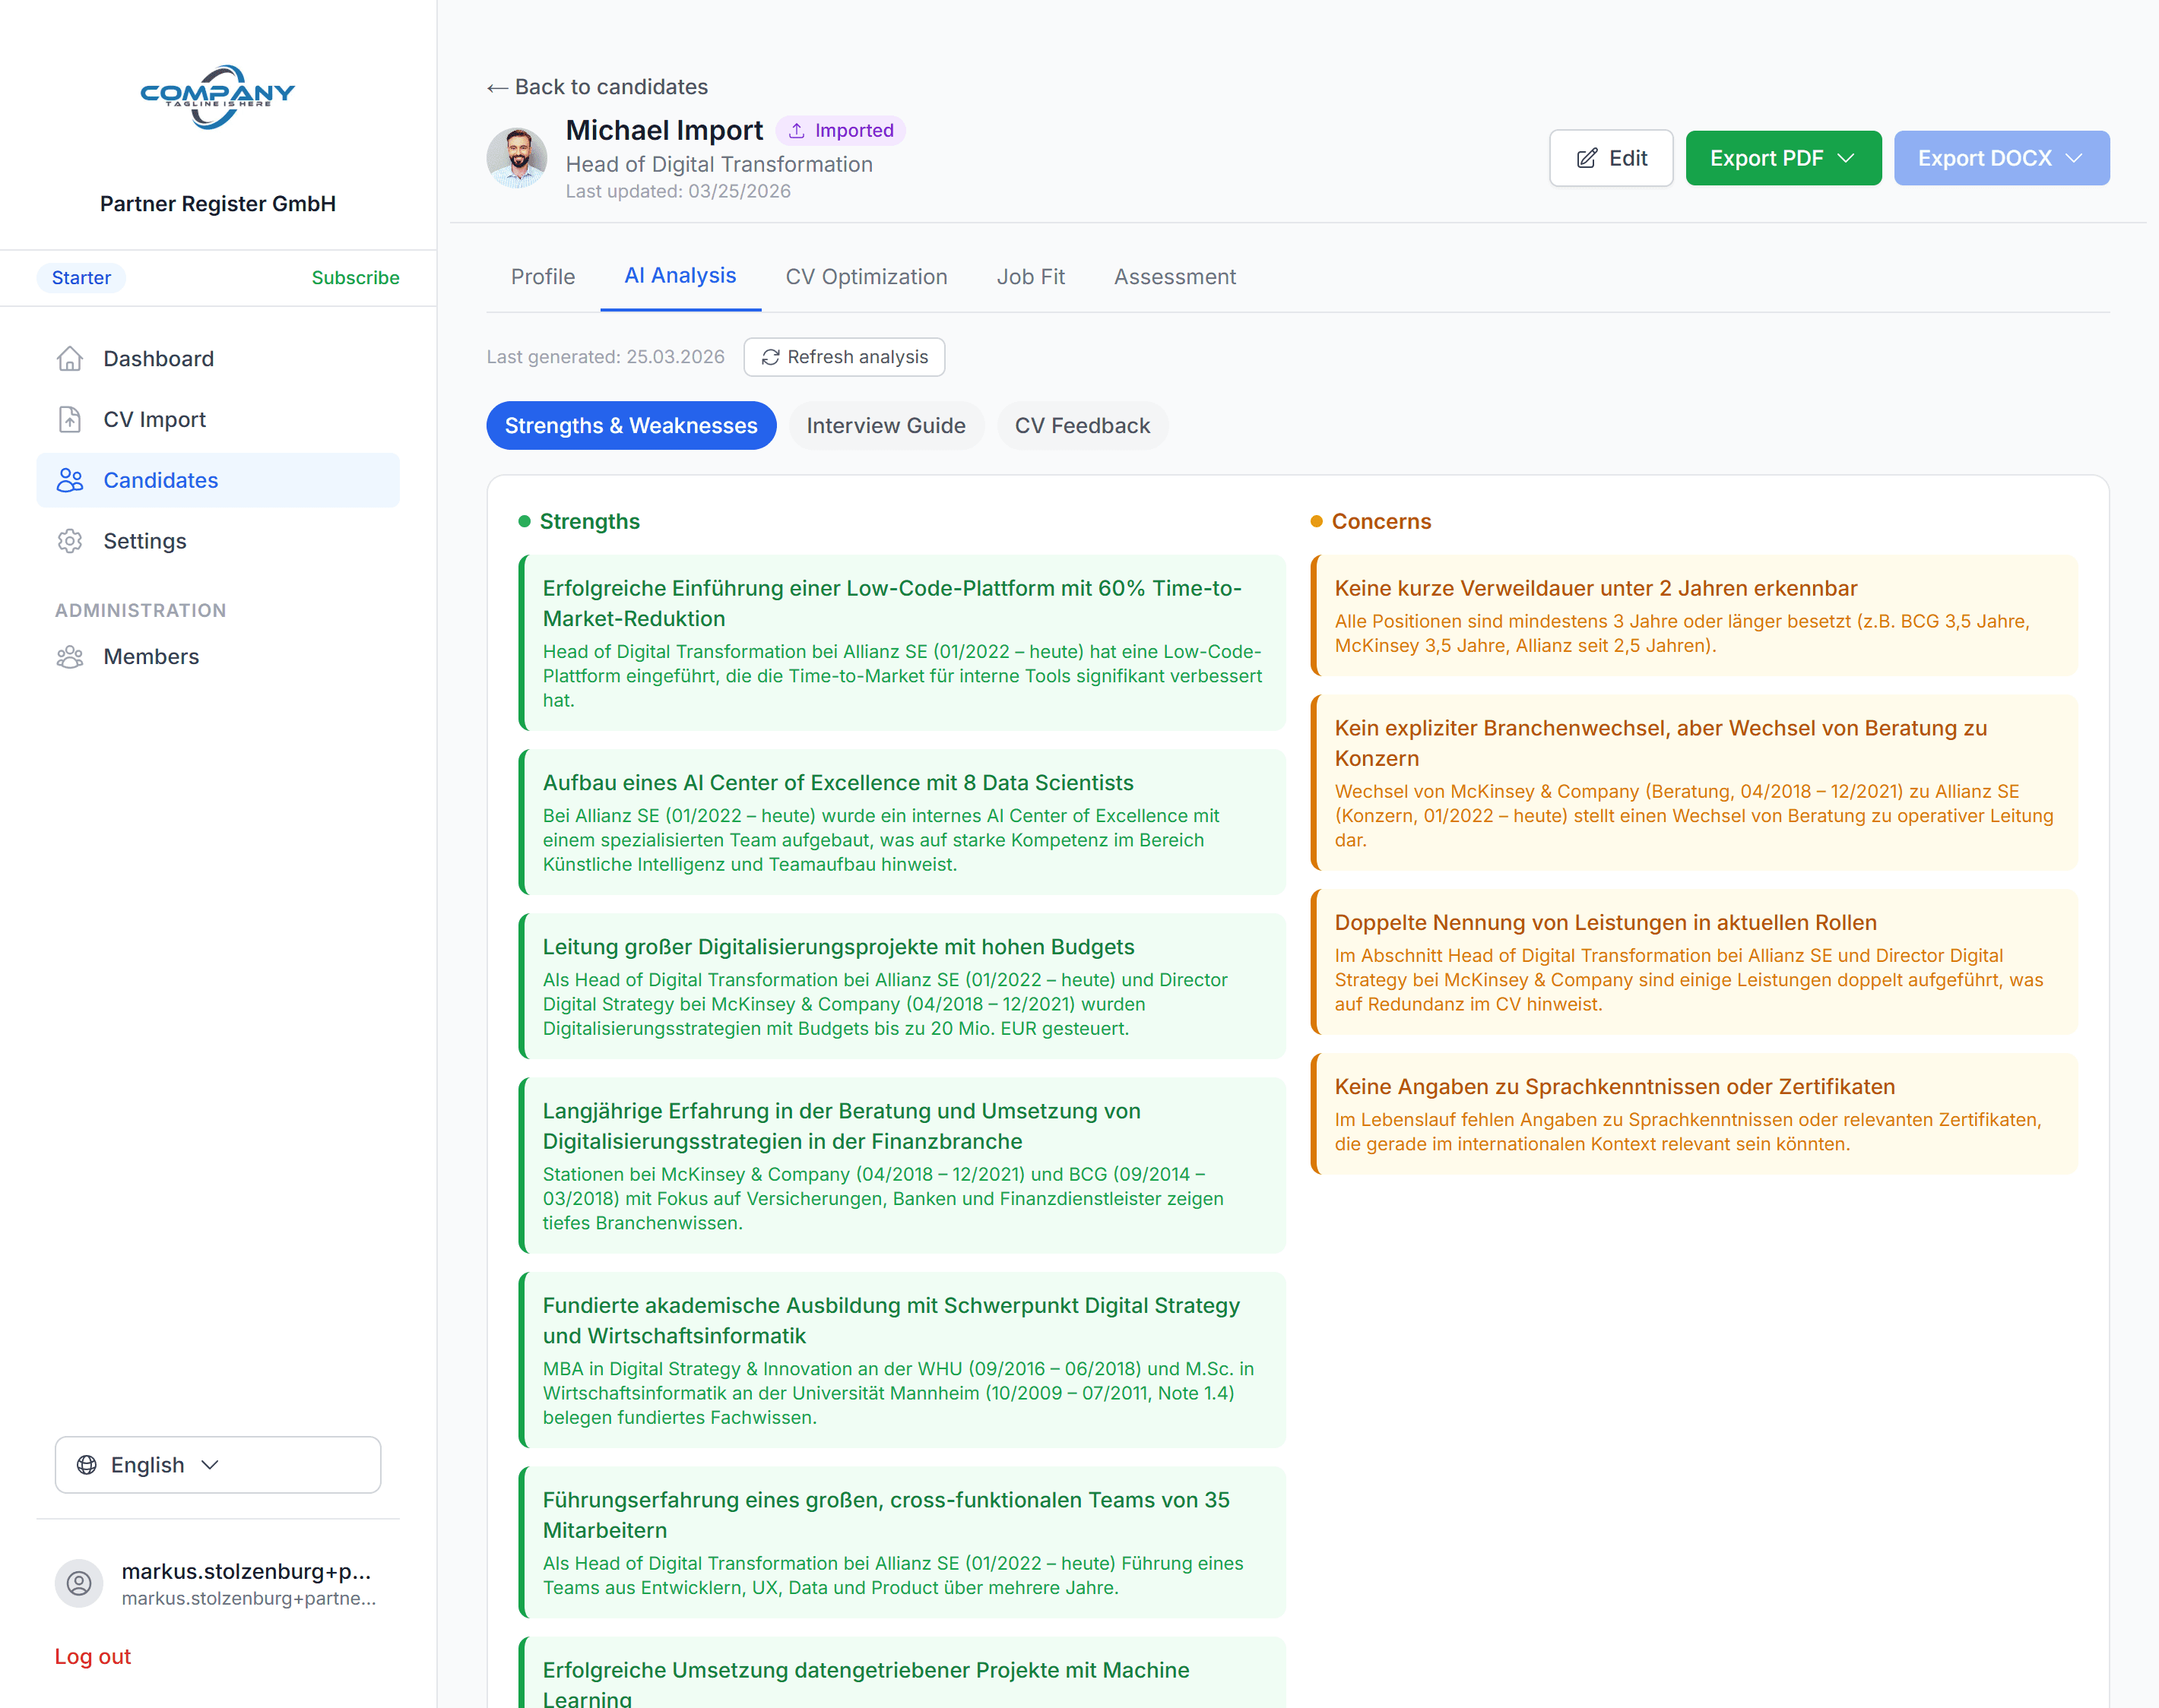Click the upload arrow in the Imported badge

(x=797, y=129)
